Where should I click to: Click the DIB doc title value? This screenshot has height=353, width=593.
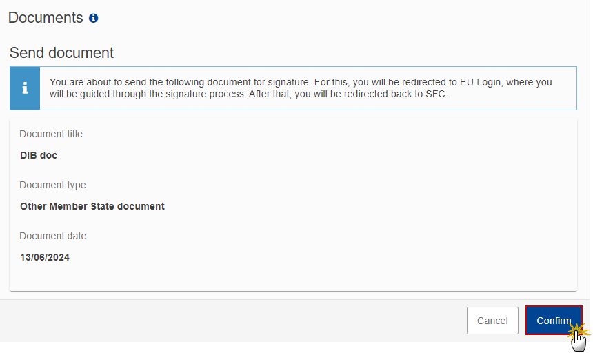(x=39, y=155)
